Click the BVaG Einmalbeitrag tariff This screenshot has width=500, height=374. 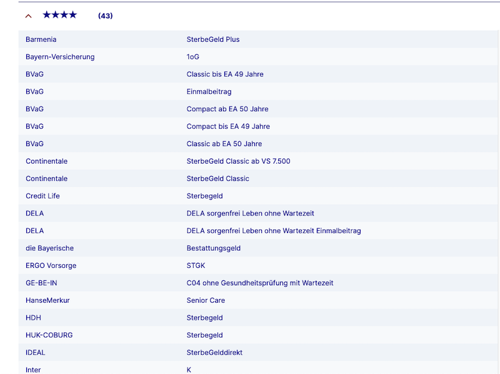[x=209, y=91]
